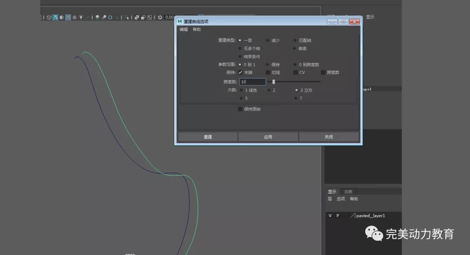
Task: Click the exposure aperture icon beside 0.00
Action: coord(160,17)
